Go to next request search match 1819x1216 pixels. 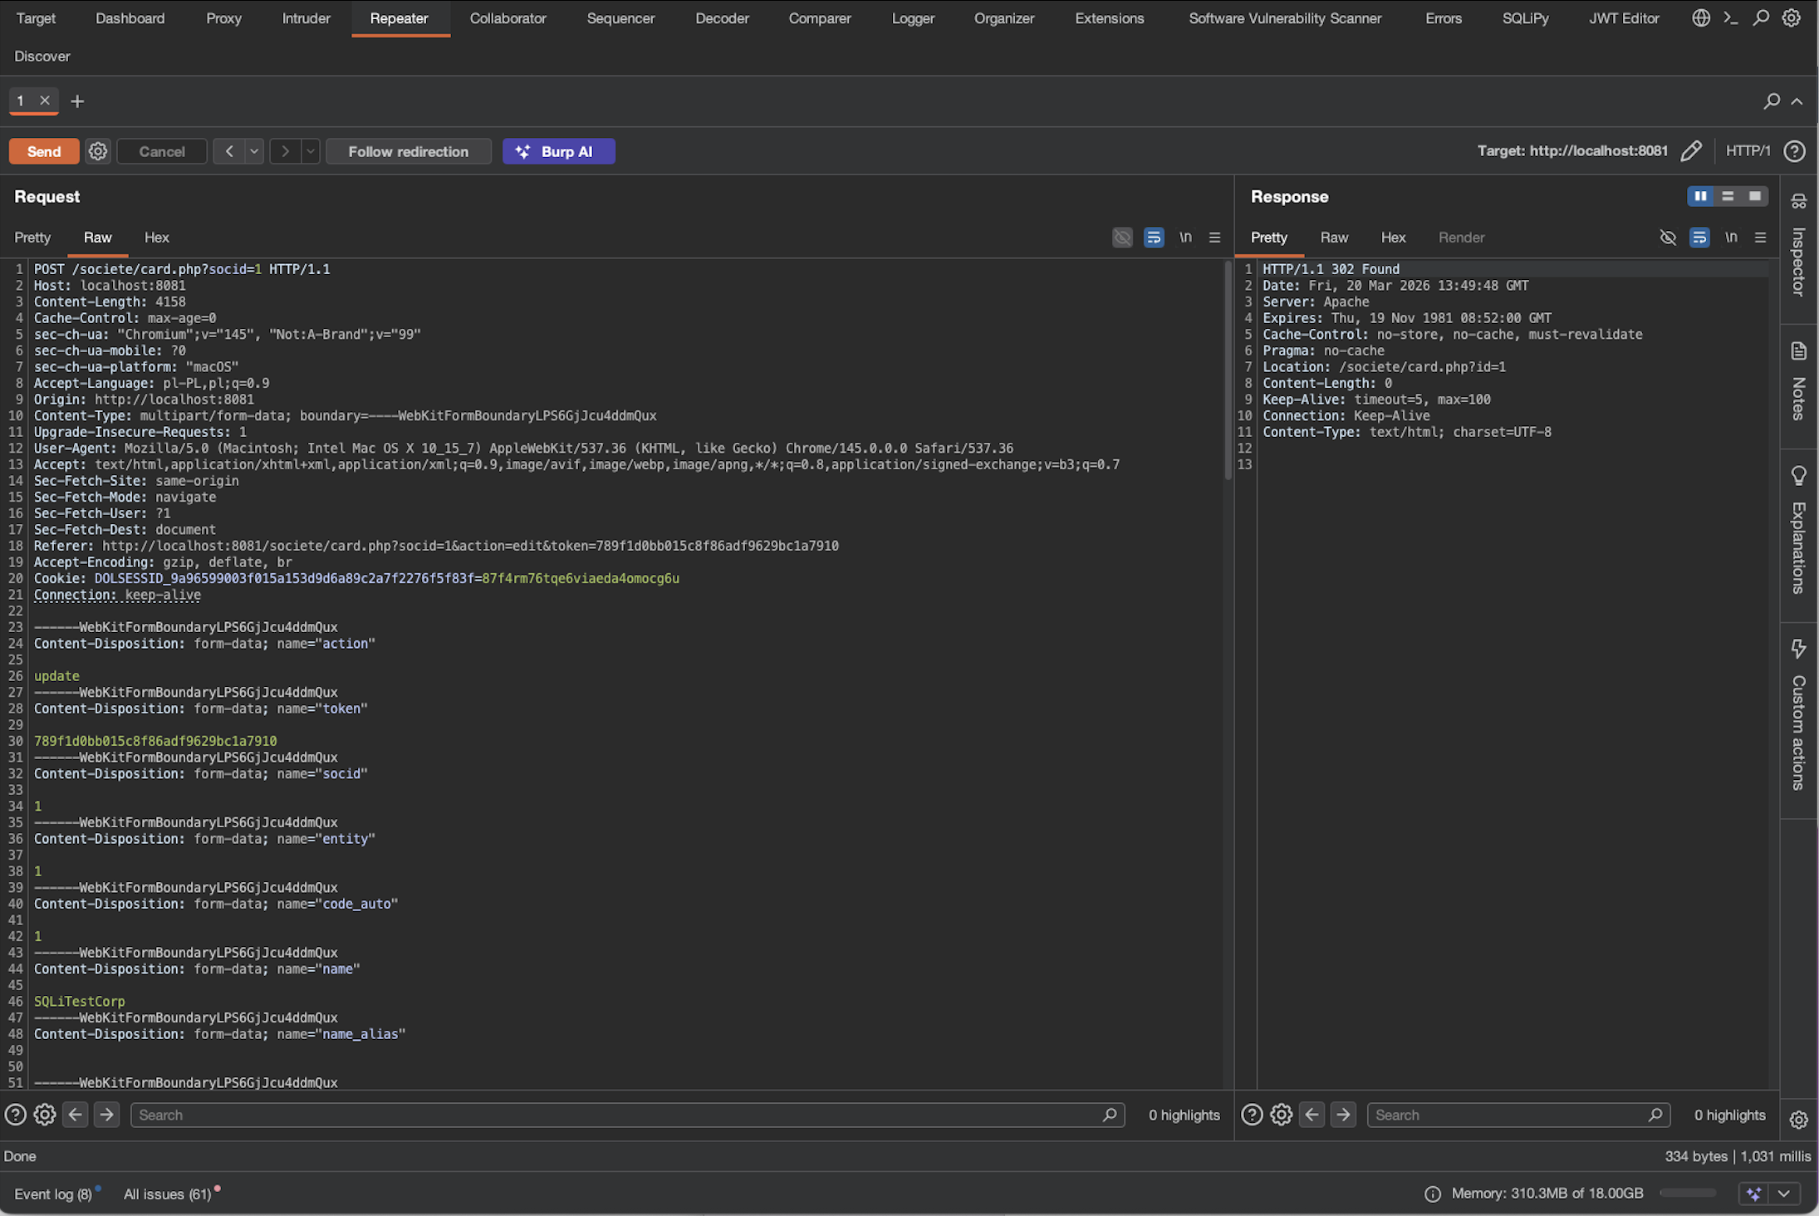[x=106, y=1115]
